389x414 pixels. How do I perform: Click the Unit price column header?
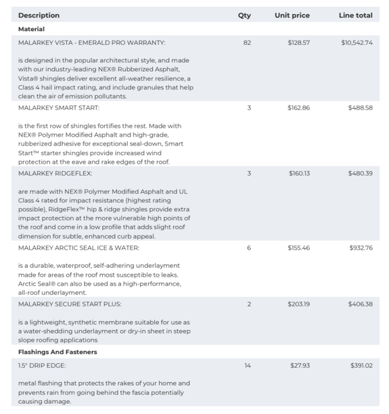coord(292,16)
